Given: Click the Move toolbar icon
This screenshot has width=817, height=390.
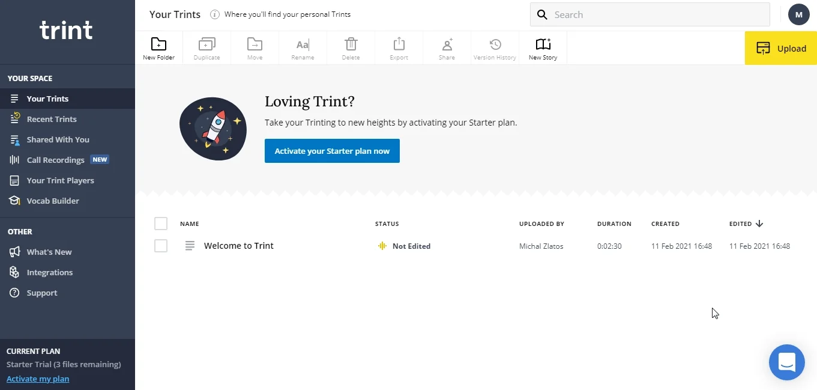Looking at the screenshot, I should [255, 44].
